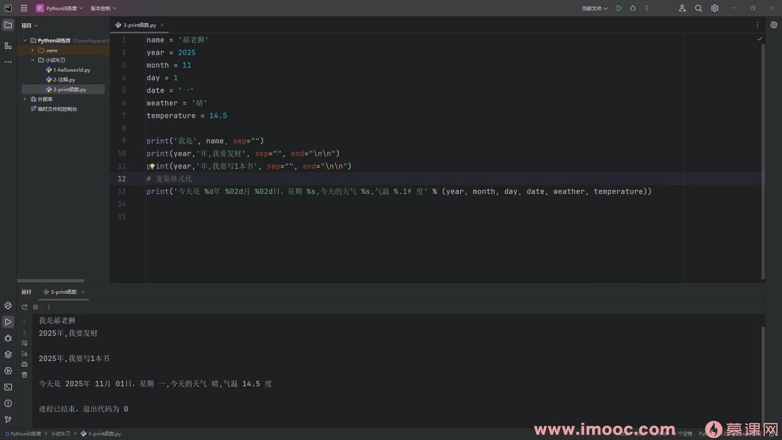Open the 版本控制 dropdown

coord(103,8)
